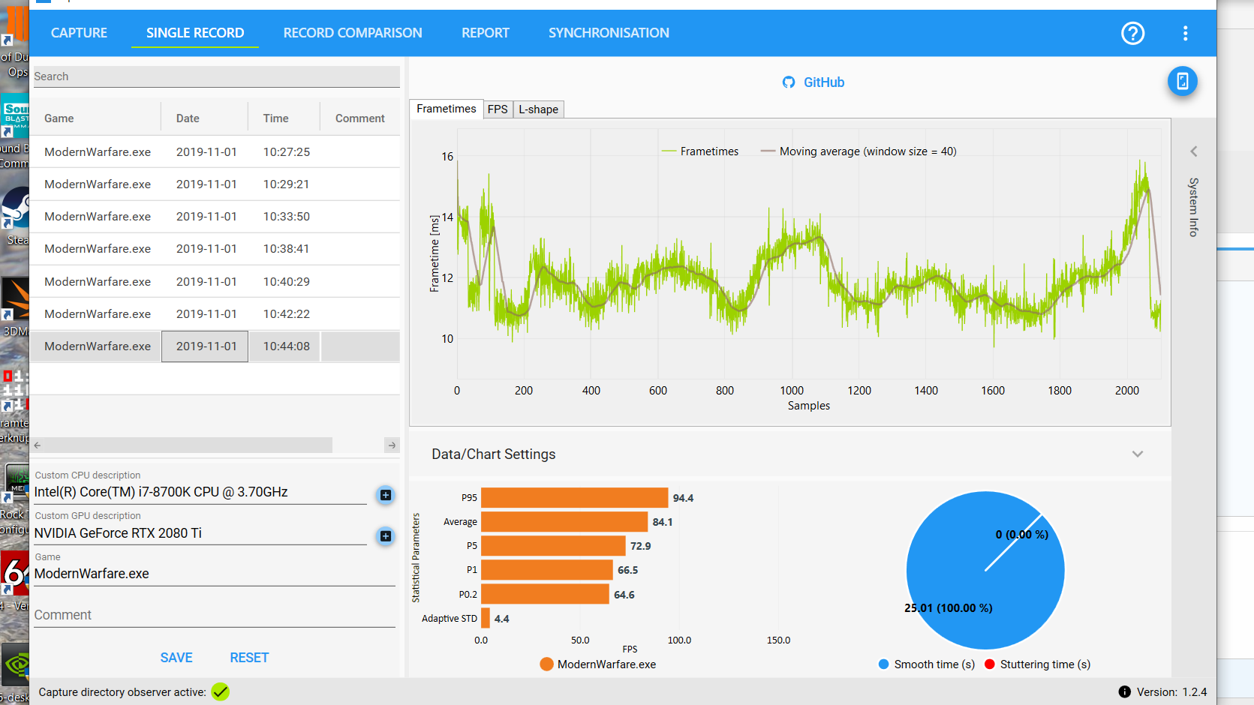
Task: Add custom CPU description plus icon
Action: click(385, 495)
